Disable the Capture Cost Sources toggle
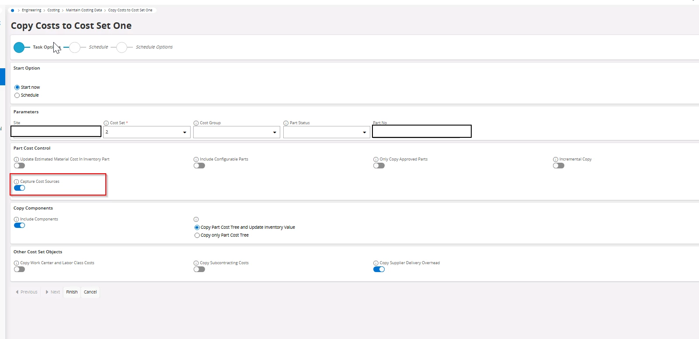Screen dimensions: 699x339 (20, 188)
